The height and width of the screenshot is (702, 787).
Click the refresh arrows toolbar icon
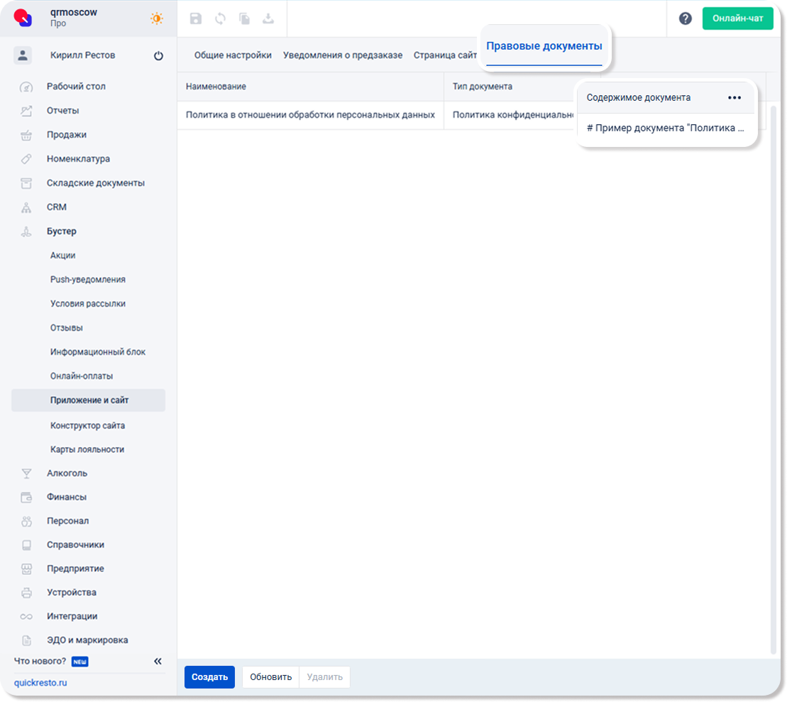(220, 19)
